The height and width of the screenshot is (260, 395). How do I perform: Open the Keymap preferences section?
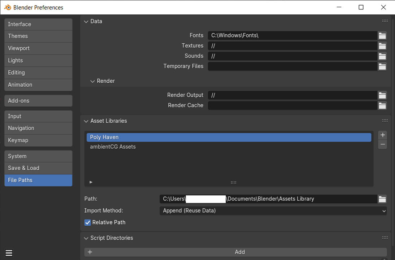[38, 140]
